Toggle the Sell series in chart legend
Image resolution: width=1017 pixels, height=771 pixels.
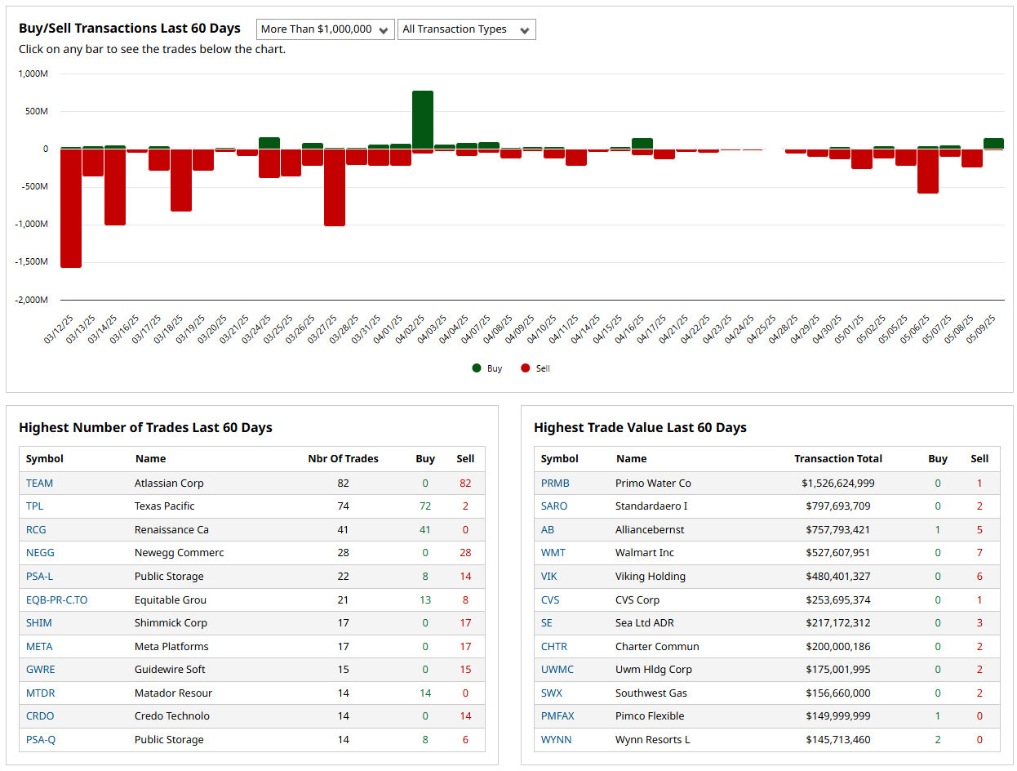[x=535, y=368]
